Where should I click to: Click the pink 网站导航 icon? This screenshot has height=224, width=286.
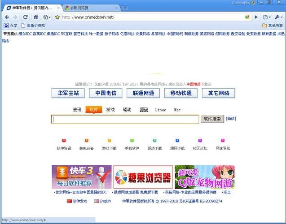tap(223, 141)
